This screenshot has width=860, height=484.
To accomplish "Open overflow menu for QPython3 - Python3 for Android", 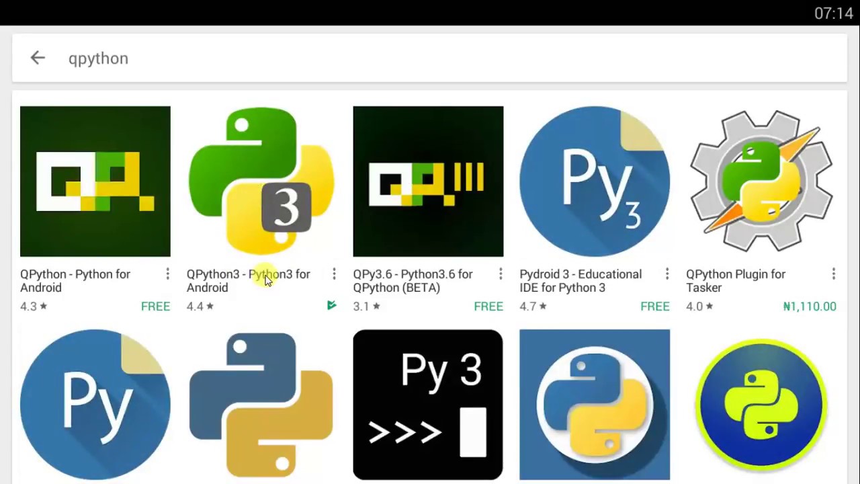I will tap(334, 274).
